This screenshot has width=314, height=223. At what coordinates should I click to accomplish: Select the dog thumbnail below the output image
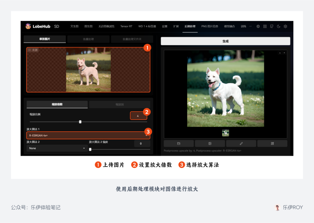point(226,133)
